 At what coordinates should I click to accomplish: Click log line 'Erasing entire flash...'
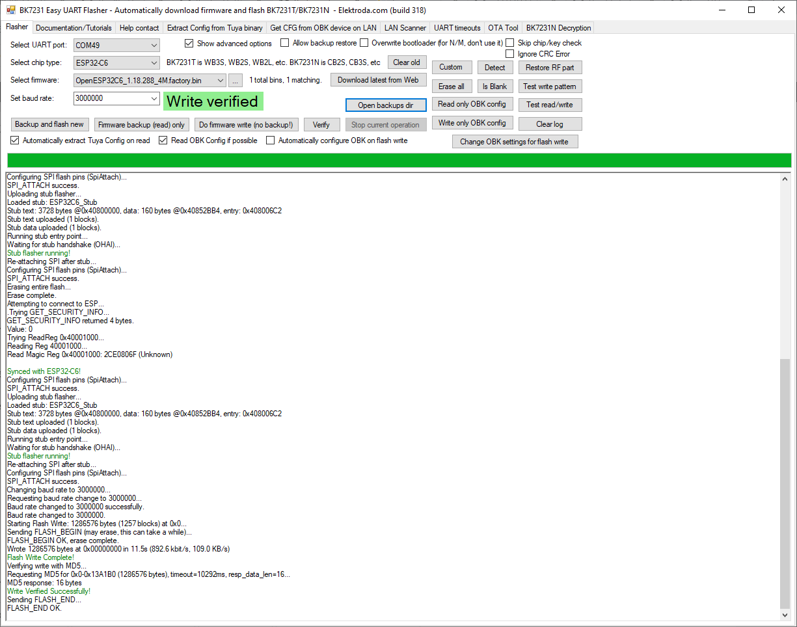[39, 287]
